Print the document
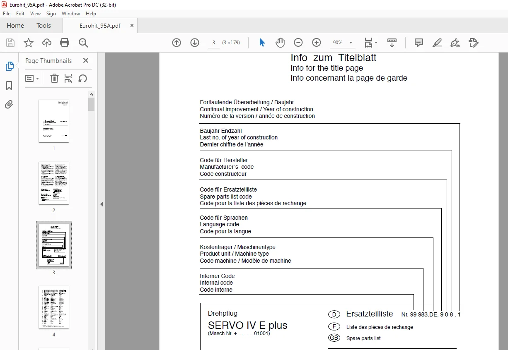The width and height of the screenshot is (508, 350). [x=65, y=43]
